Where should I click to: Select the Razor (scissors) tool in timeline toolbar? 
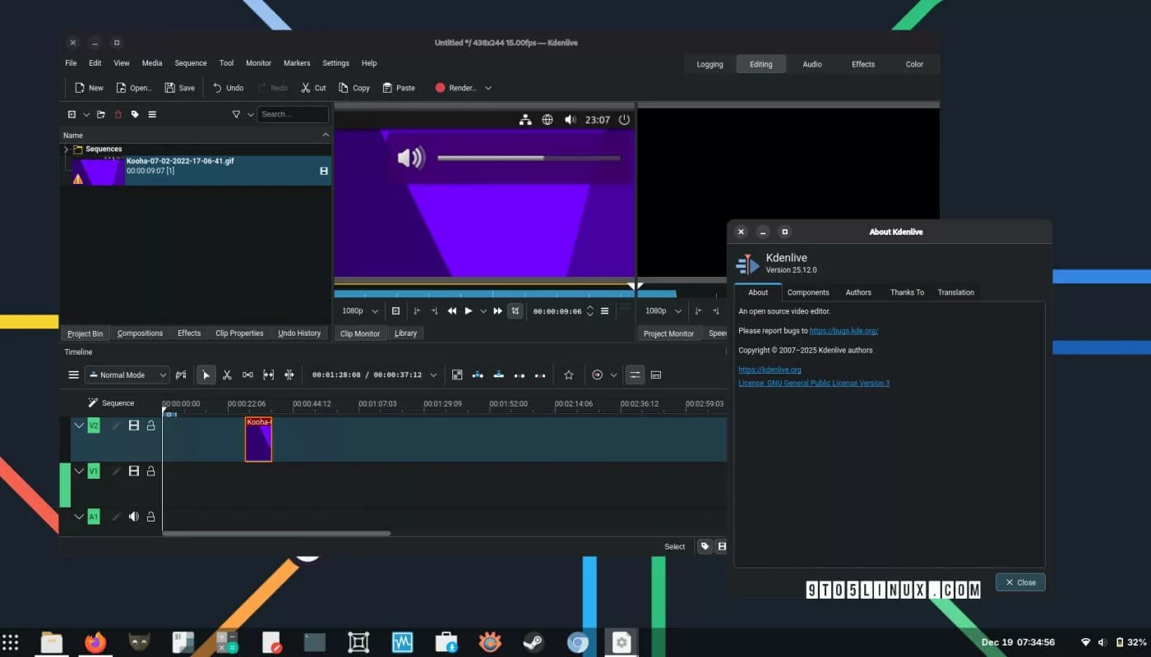click(x=227, y=375)
